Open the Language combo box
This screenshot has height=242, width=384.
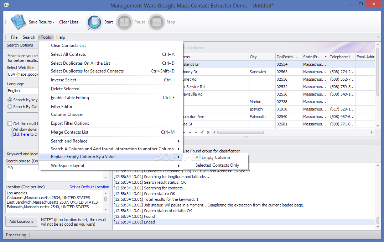click(22, 91)
